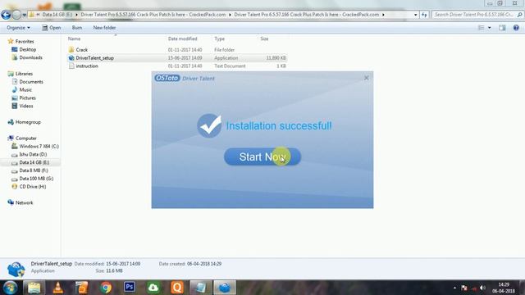Open CD Drive (H:)
Screen dimensions: 525x295
(33, 186)
